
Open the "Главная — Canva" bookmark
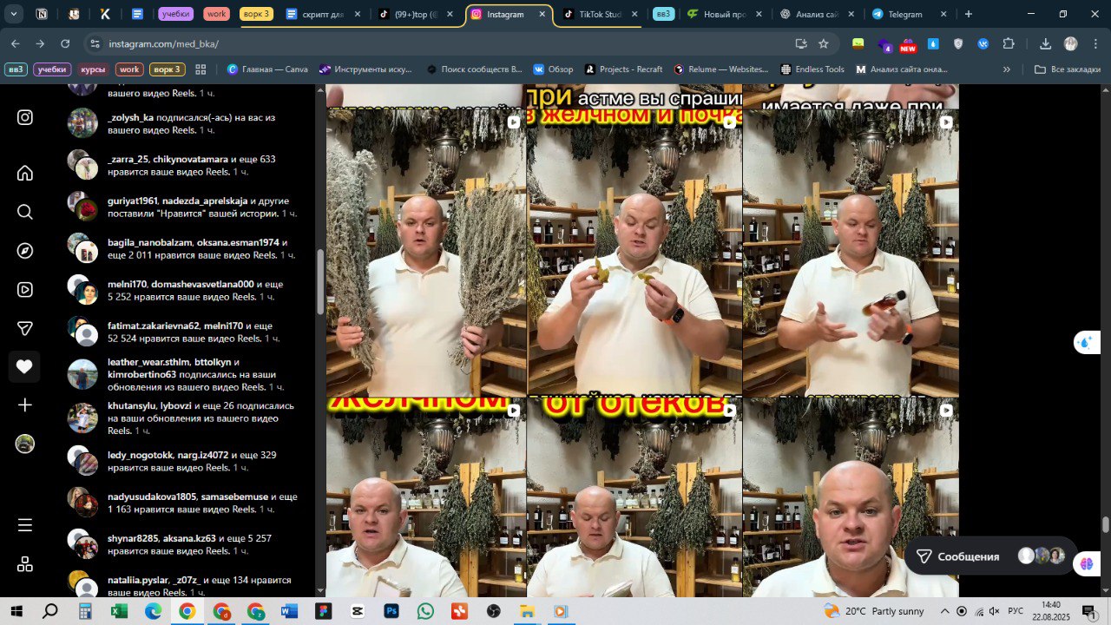tap(267, 69)
